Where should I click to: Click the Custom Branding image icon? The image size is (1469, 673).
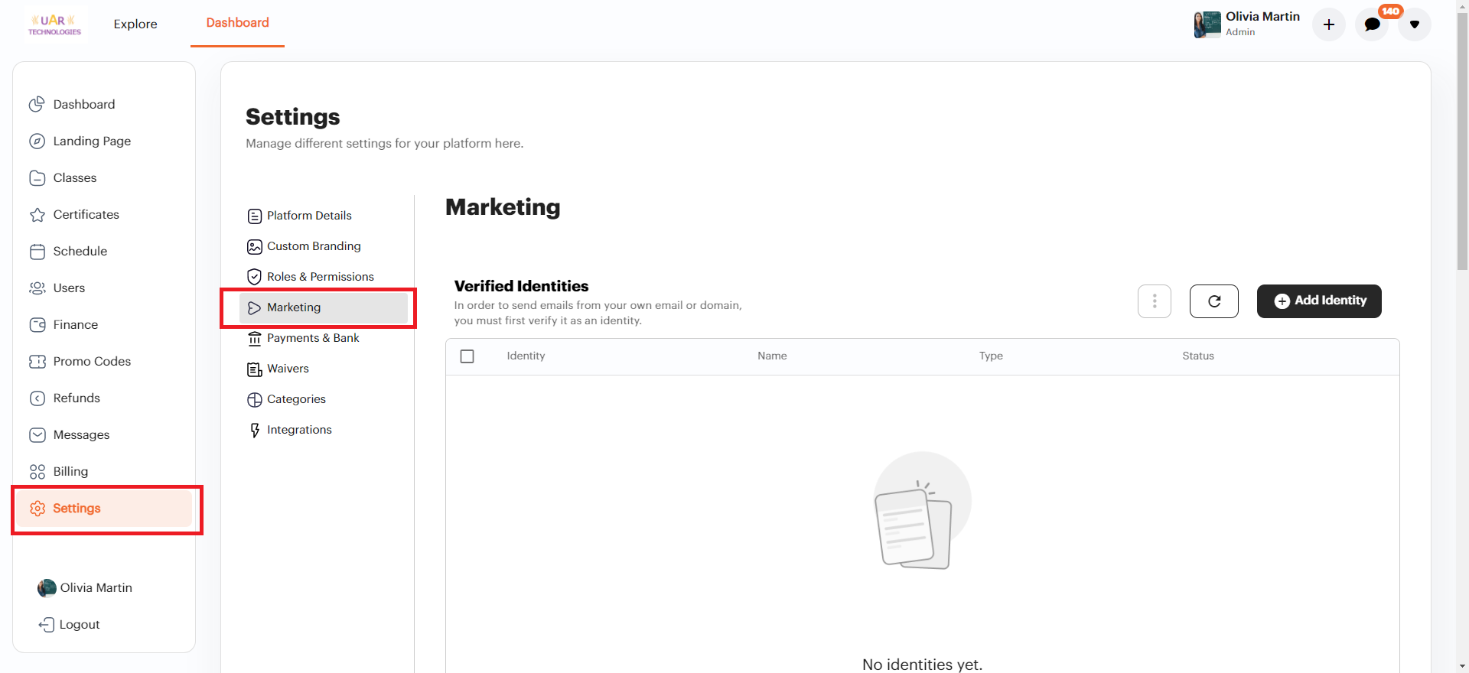[x=255, y=246]
